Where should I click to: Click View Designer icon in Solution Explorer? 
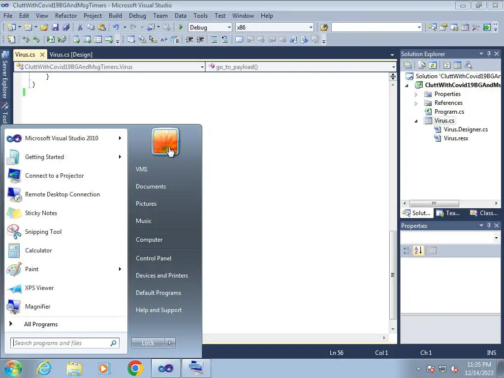[457, 65]
